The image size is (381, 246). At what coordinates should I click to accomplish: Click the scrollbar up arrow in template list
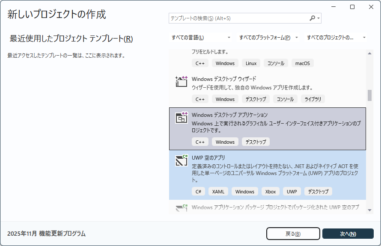(369, 53)
